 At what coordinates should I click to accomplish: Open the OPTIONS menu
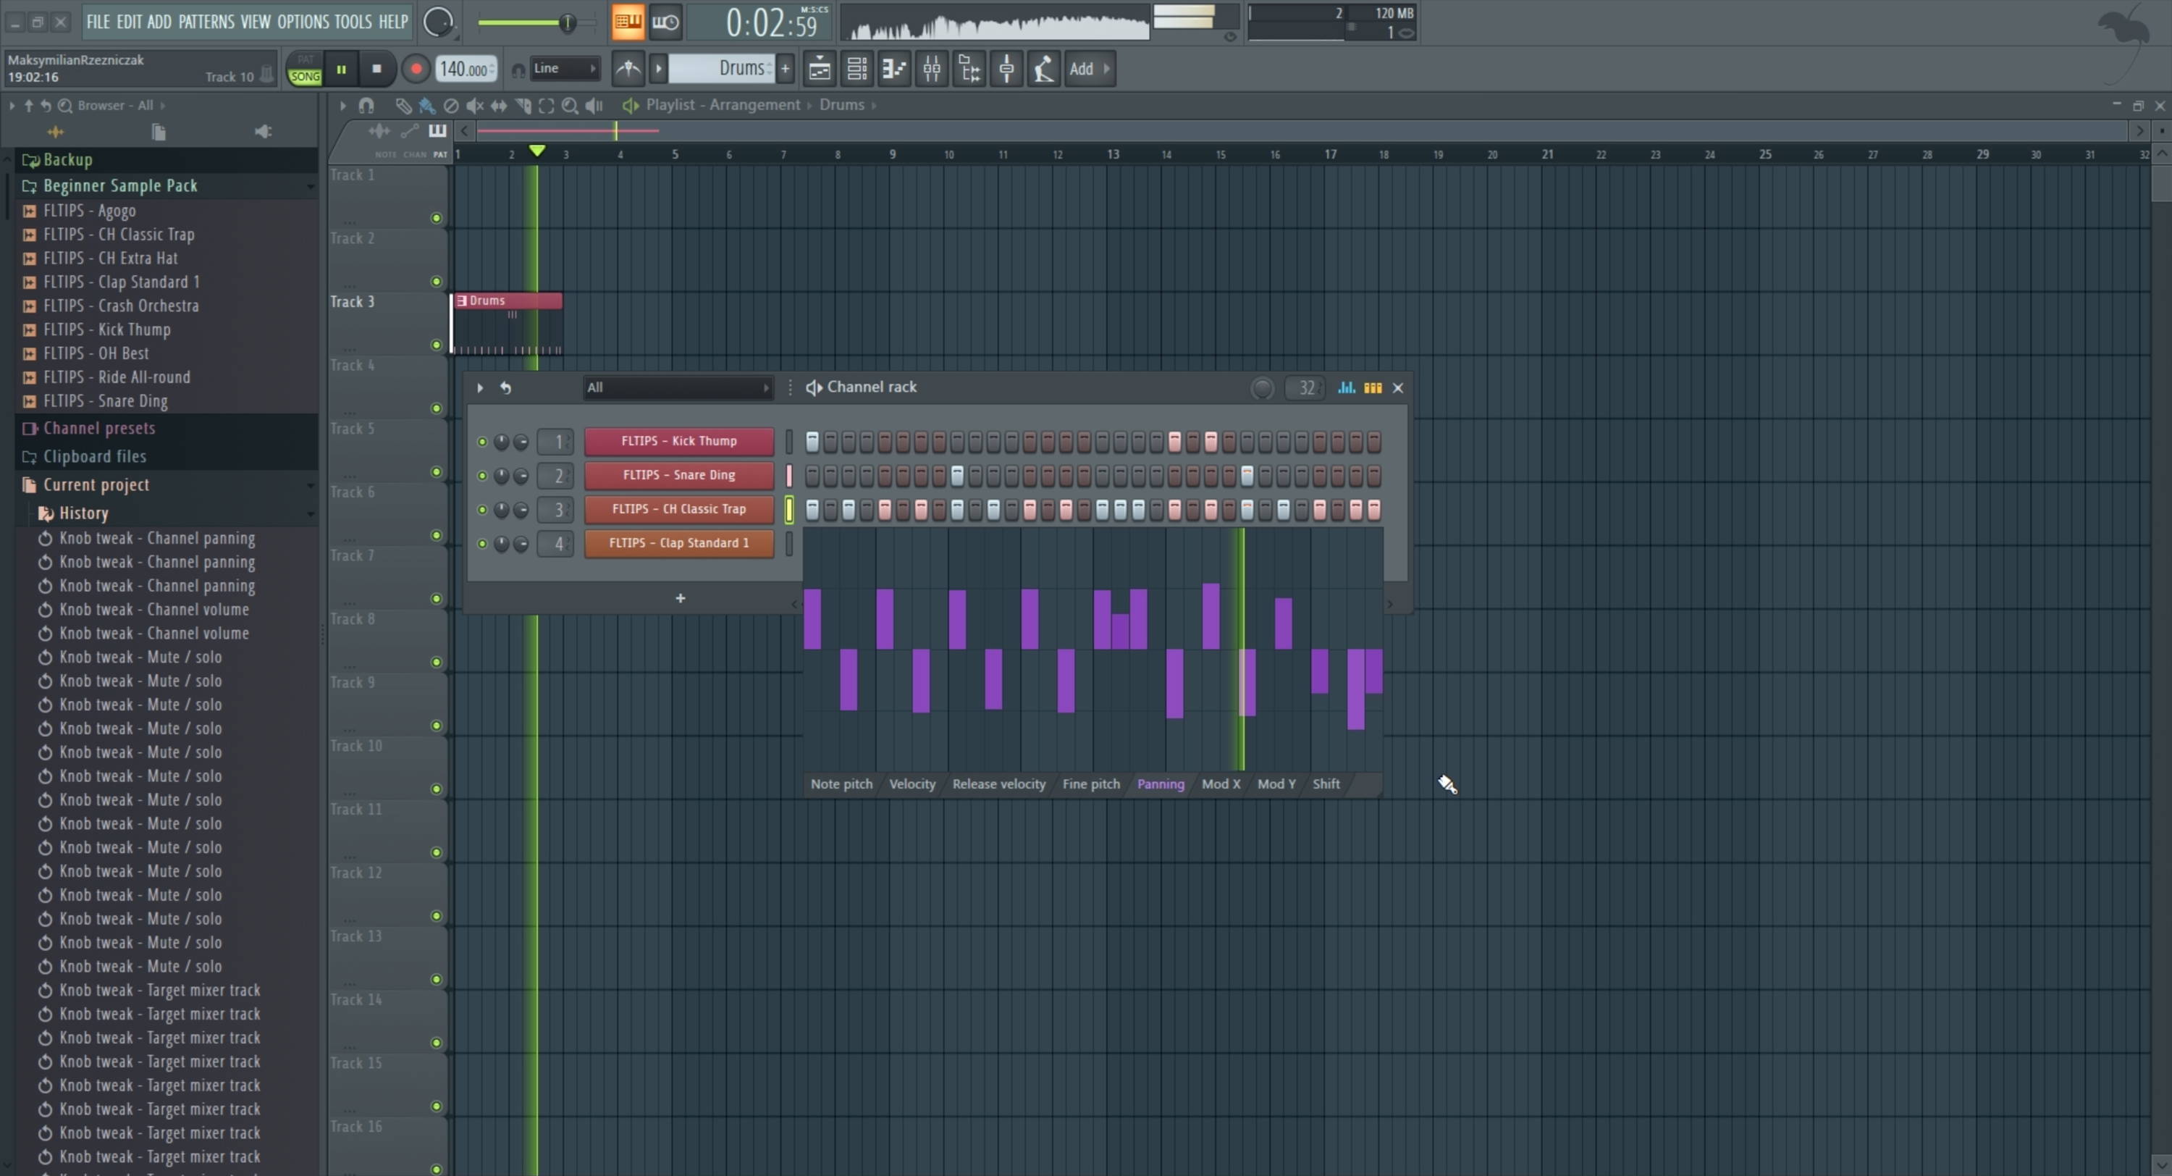coord(303,22)
